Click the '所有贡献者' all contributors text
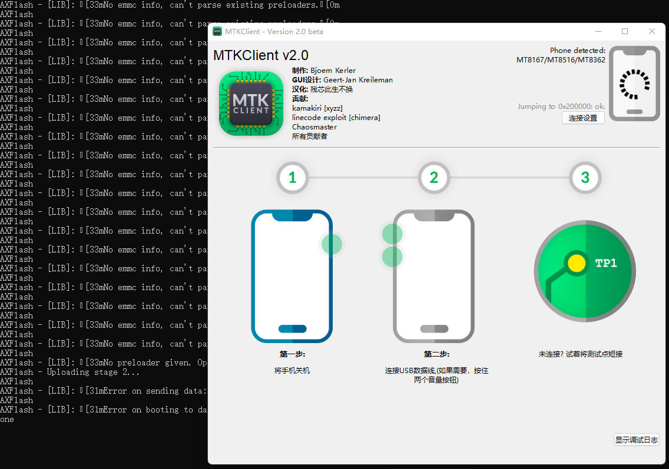 click(x=310, y=137)
